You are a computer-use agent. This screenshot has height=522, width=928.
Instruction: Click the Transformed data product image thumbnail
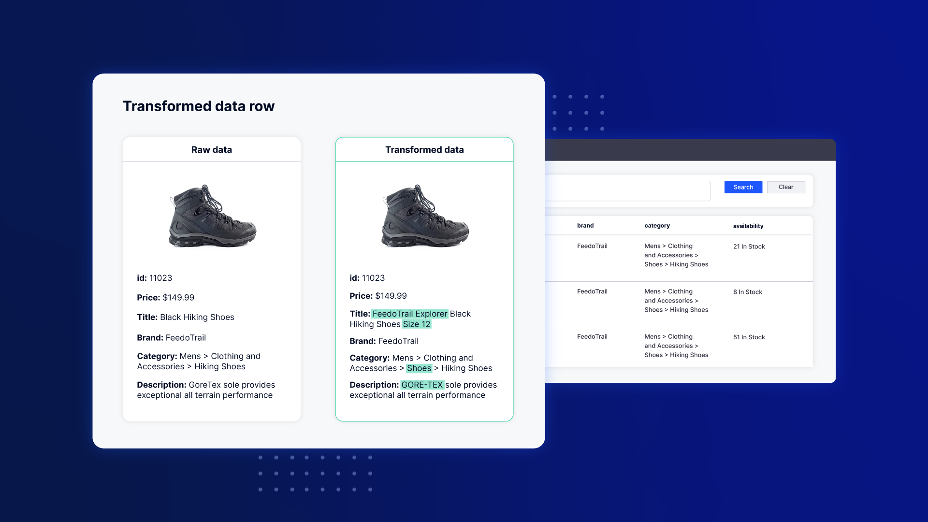tap(424, 217)
